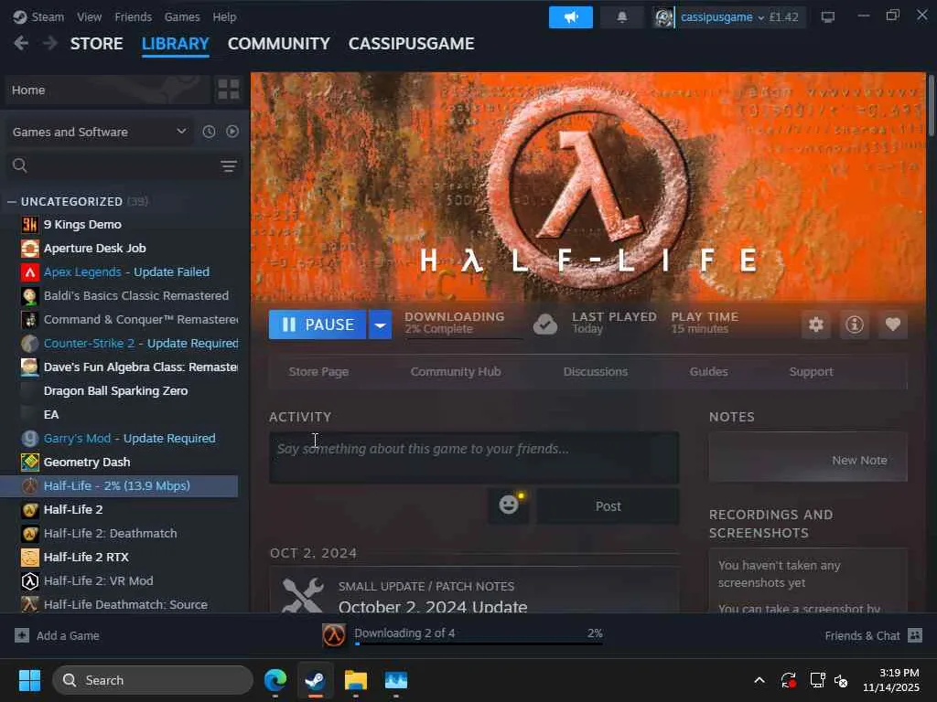Open the Games menu

(x=182, y=16)
